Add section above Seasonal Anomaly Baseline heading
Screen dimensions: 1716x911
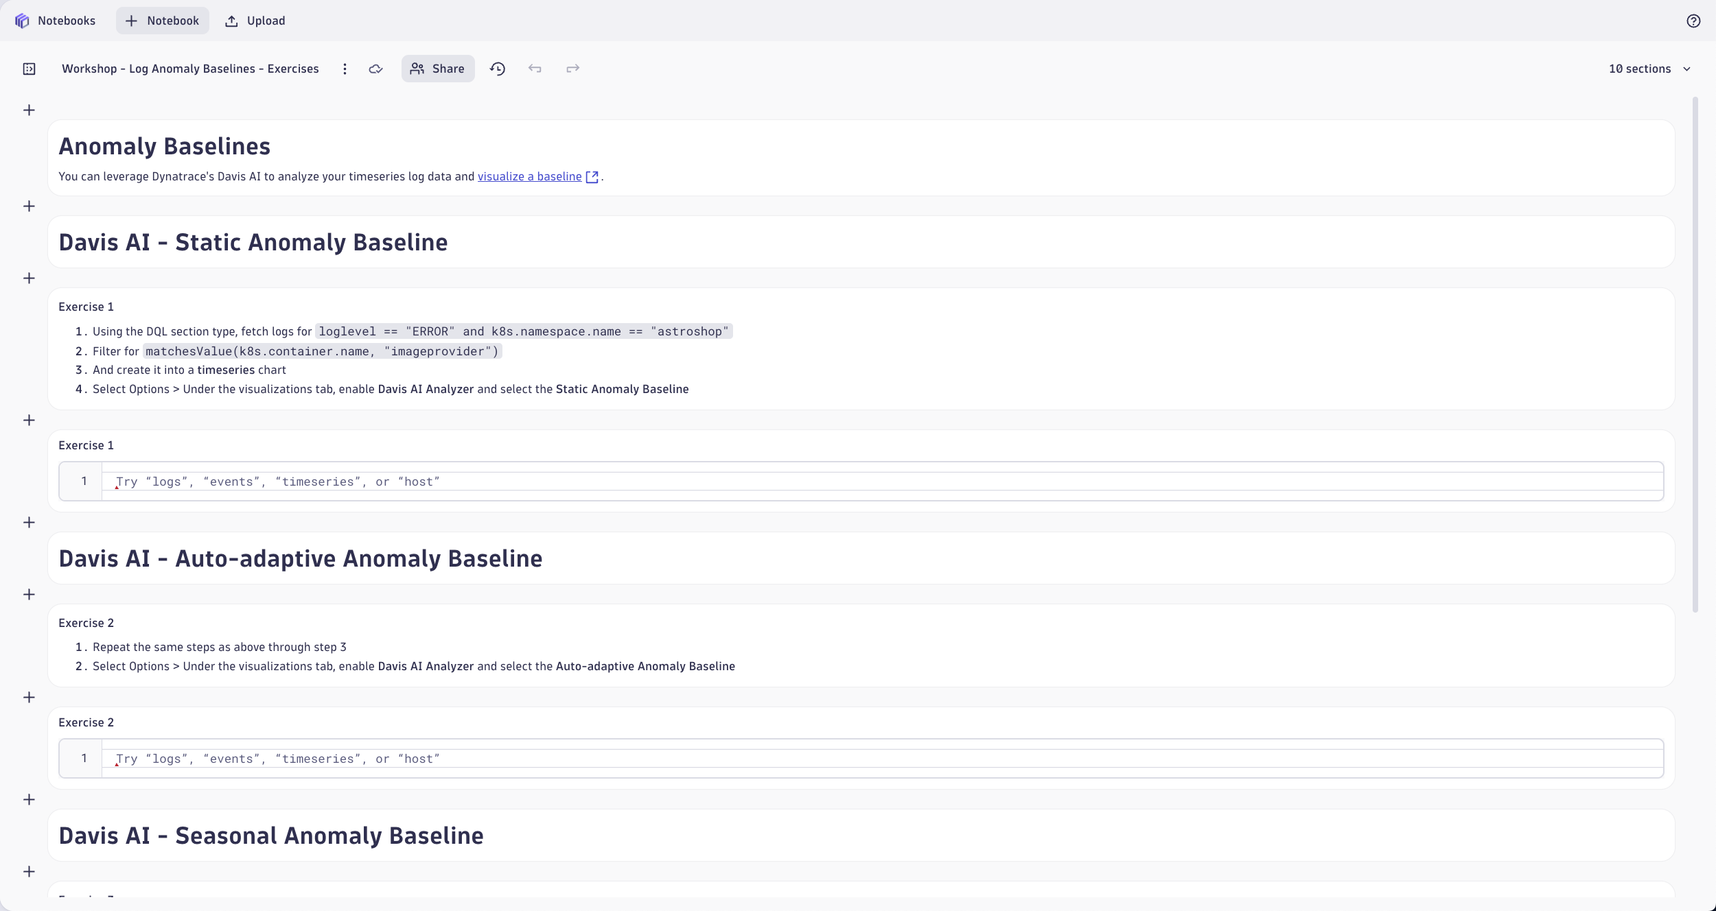coord(29,799)
